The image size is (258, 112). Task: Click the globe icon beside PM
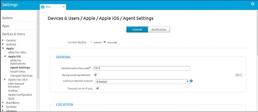[x=43, y=7]
